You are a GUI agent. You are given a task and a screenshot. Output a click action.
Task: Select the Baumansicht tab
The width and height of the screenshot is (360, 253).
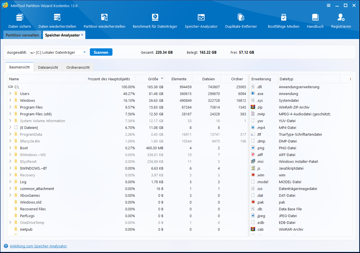tap(19, 67)
